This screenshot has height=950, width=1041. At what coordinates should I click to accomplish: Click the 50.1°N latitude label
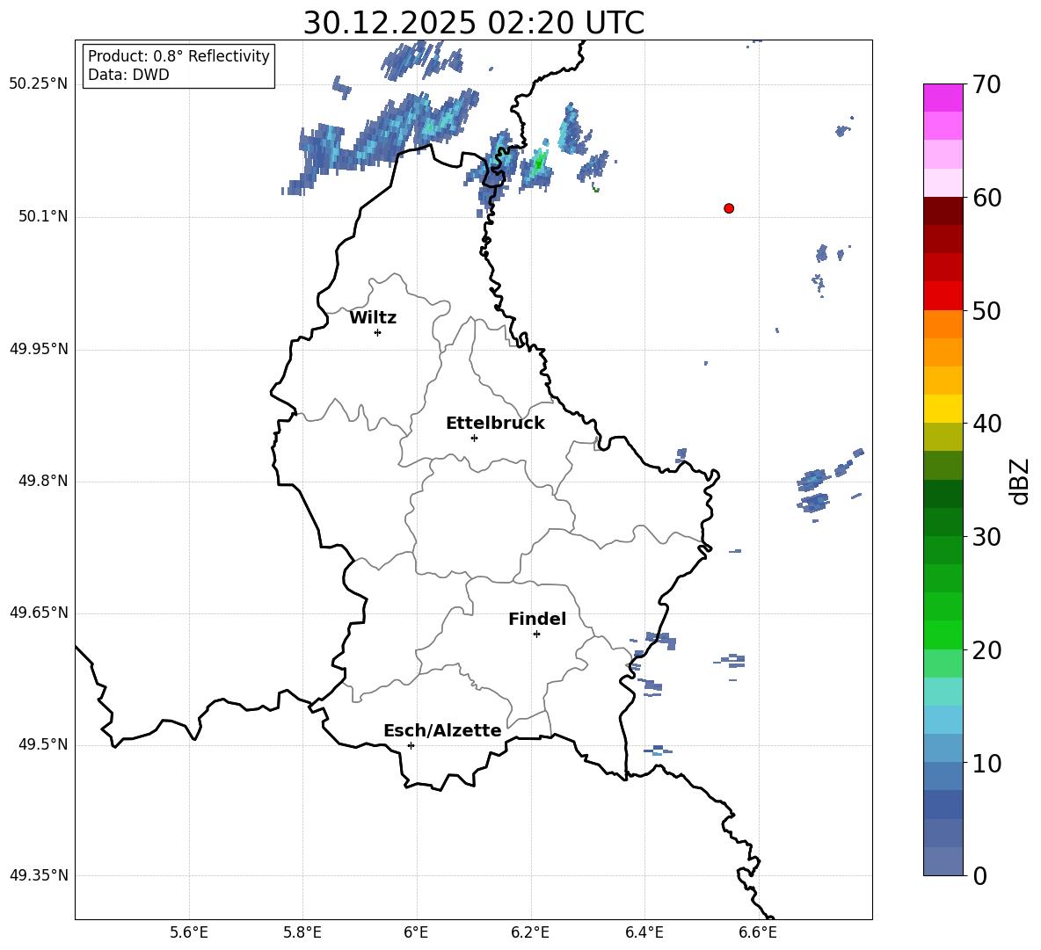click(x=44, y=216)
